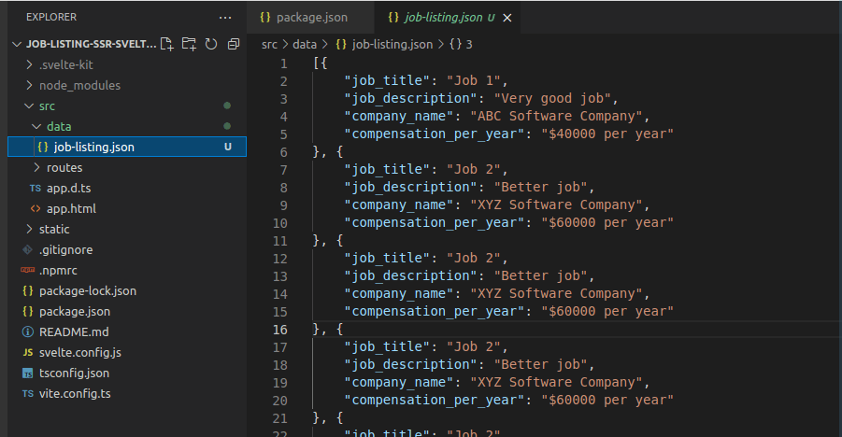Image resolution: width=842 pixels, height=437 pixels.
Task: Click "Better job" value on line 18
Action: pos(541,364)
